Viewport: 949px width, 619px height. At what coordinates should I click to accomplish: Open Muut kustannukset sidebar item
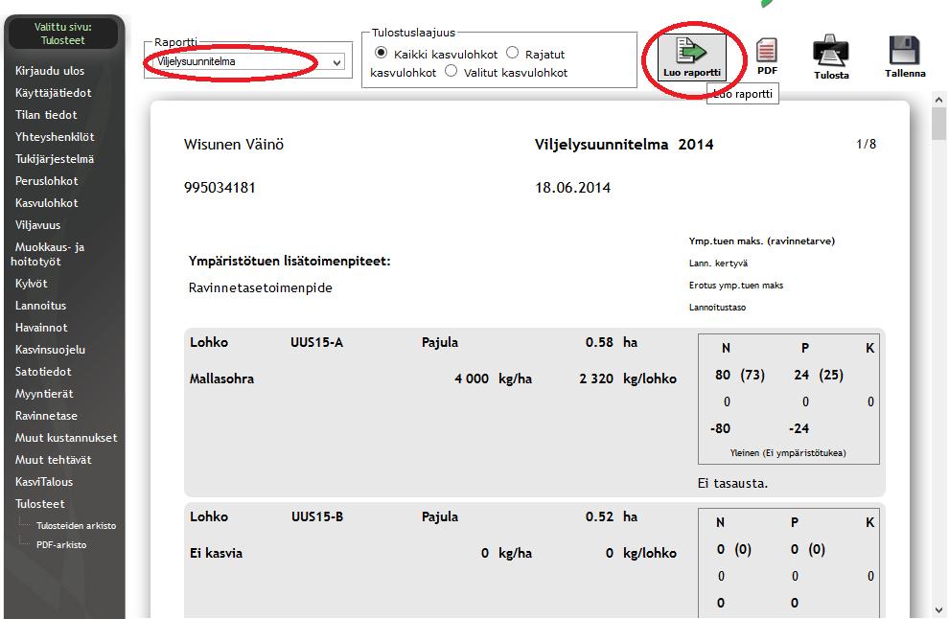coord(66,438)
